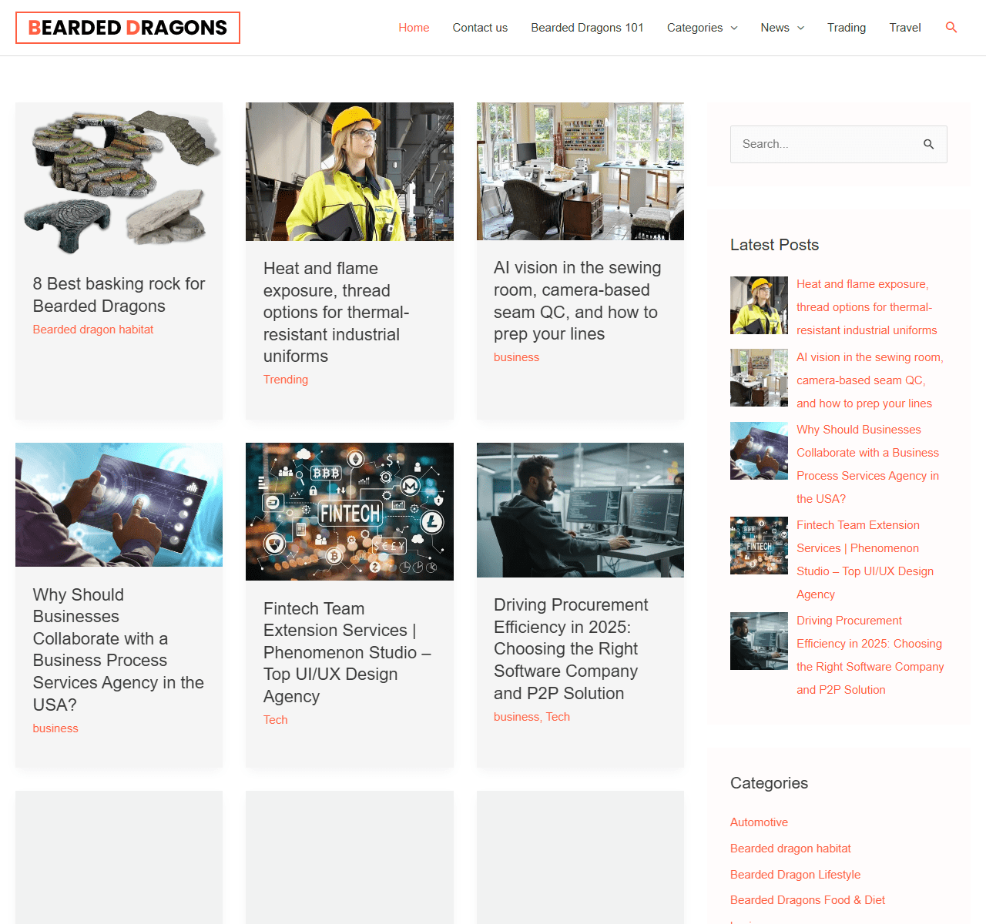Click inside the sidebar Search field
This screenshot has height=924, width=986.
click(x=824, y=144)
